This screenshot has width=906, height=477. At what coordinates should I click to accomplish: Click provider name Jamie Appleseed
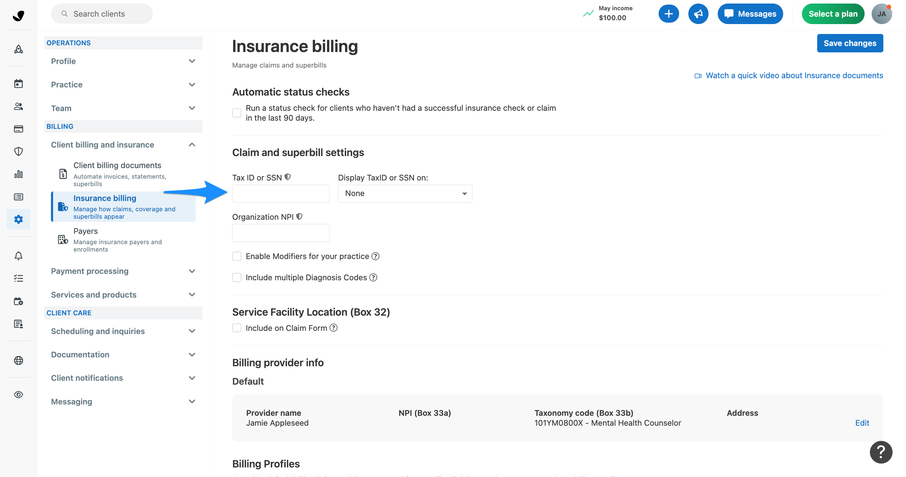[277, 423]
